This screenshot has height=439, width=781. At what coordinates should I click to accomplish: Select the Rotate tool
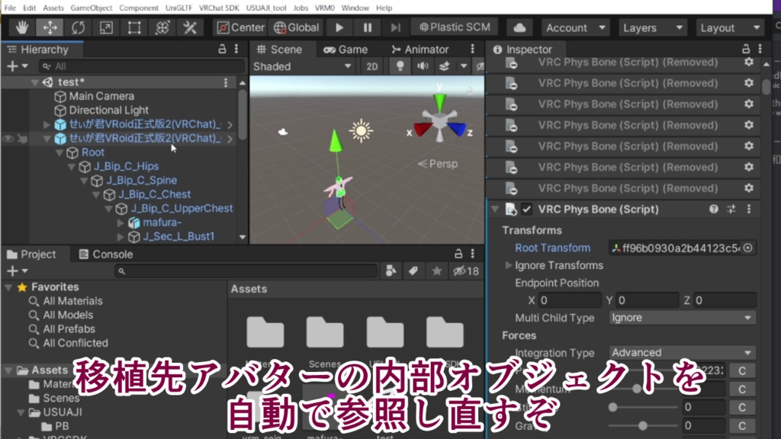tap(77, 27)
